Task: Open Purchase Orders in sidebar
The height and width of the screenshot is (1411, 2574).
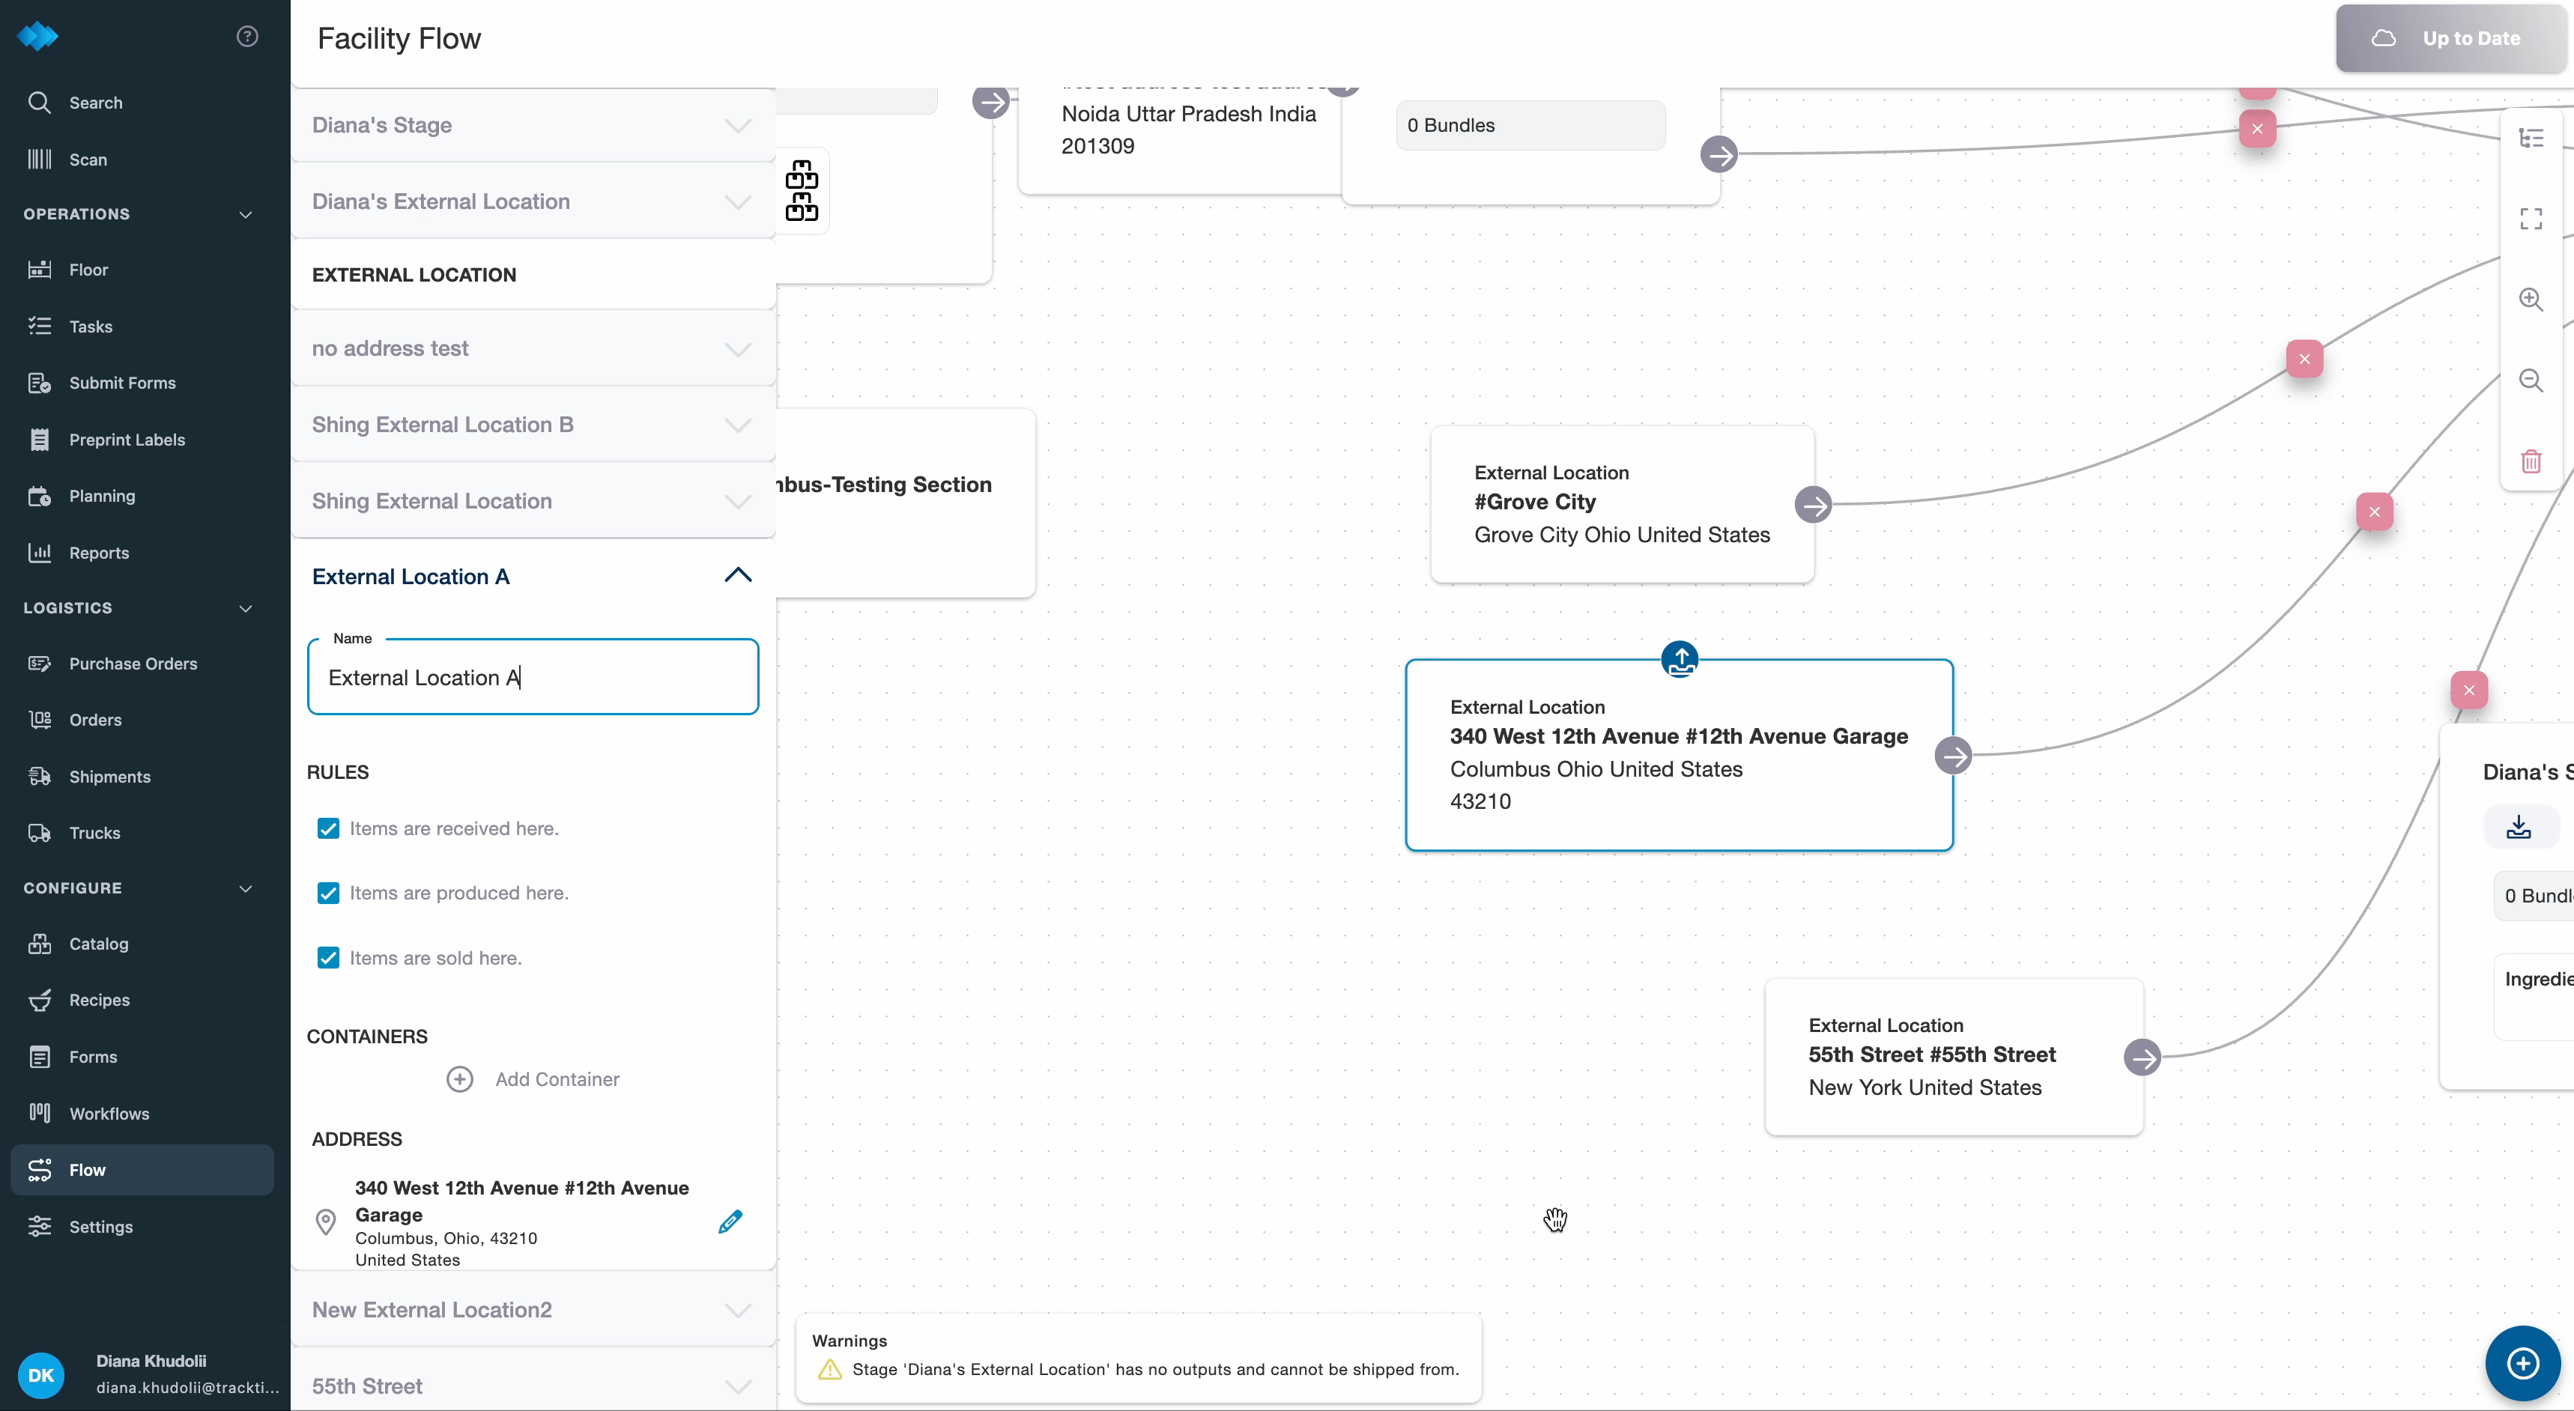Action: [x=133, y=664]
